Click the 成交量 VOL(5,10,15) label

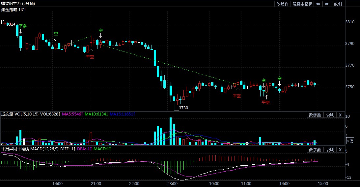(x=20, y=114)
